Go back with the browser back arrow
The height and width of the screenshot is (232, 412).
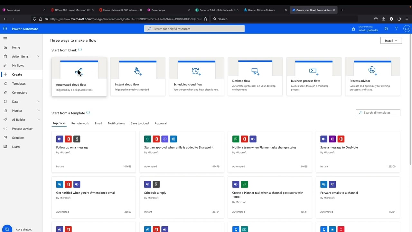5,19
